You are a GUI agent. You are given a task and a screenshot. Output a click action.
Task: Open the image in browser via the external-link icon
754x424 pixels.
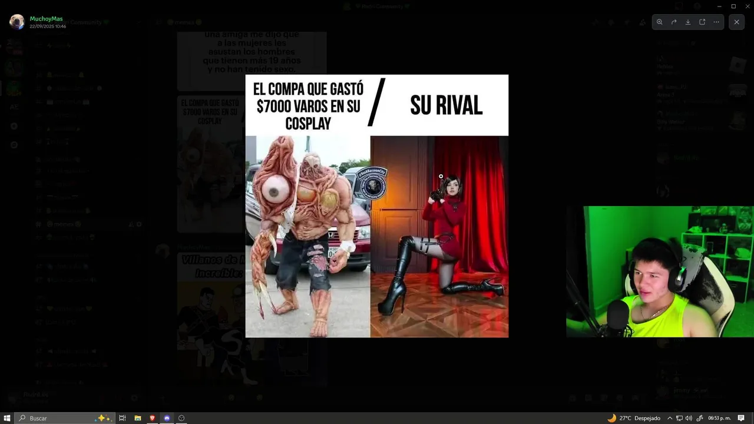coord(702,22)
